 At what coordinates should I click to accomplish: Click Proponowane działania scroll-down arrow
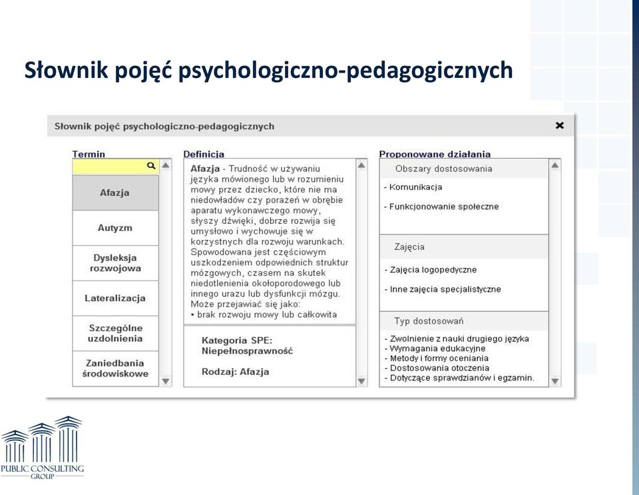(x=554, y=381)
